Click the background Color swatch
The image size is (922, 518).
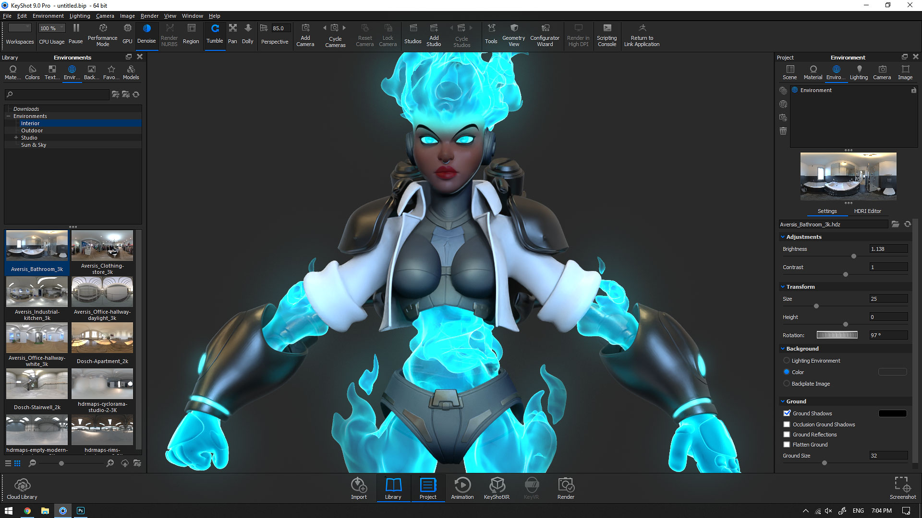(x=892, y=372)
